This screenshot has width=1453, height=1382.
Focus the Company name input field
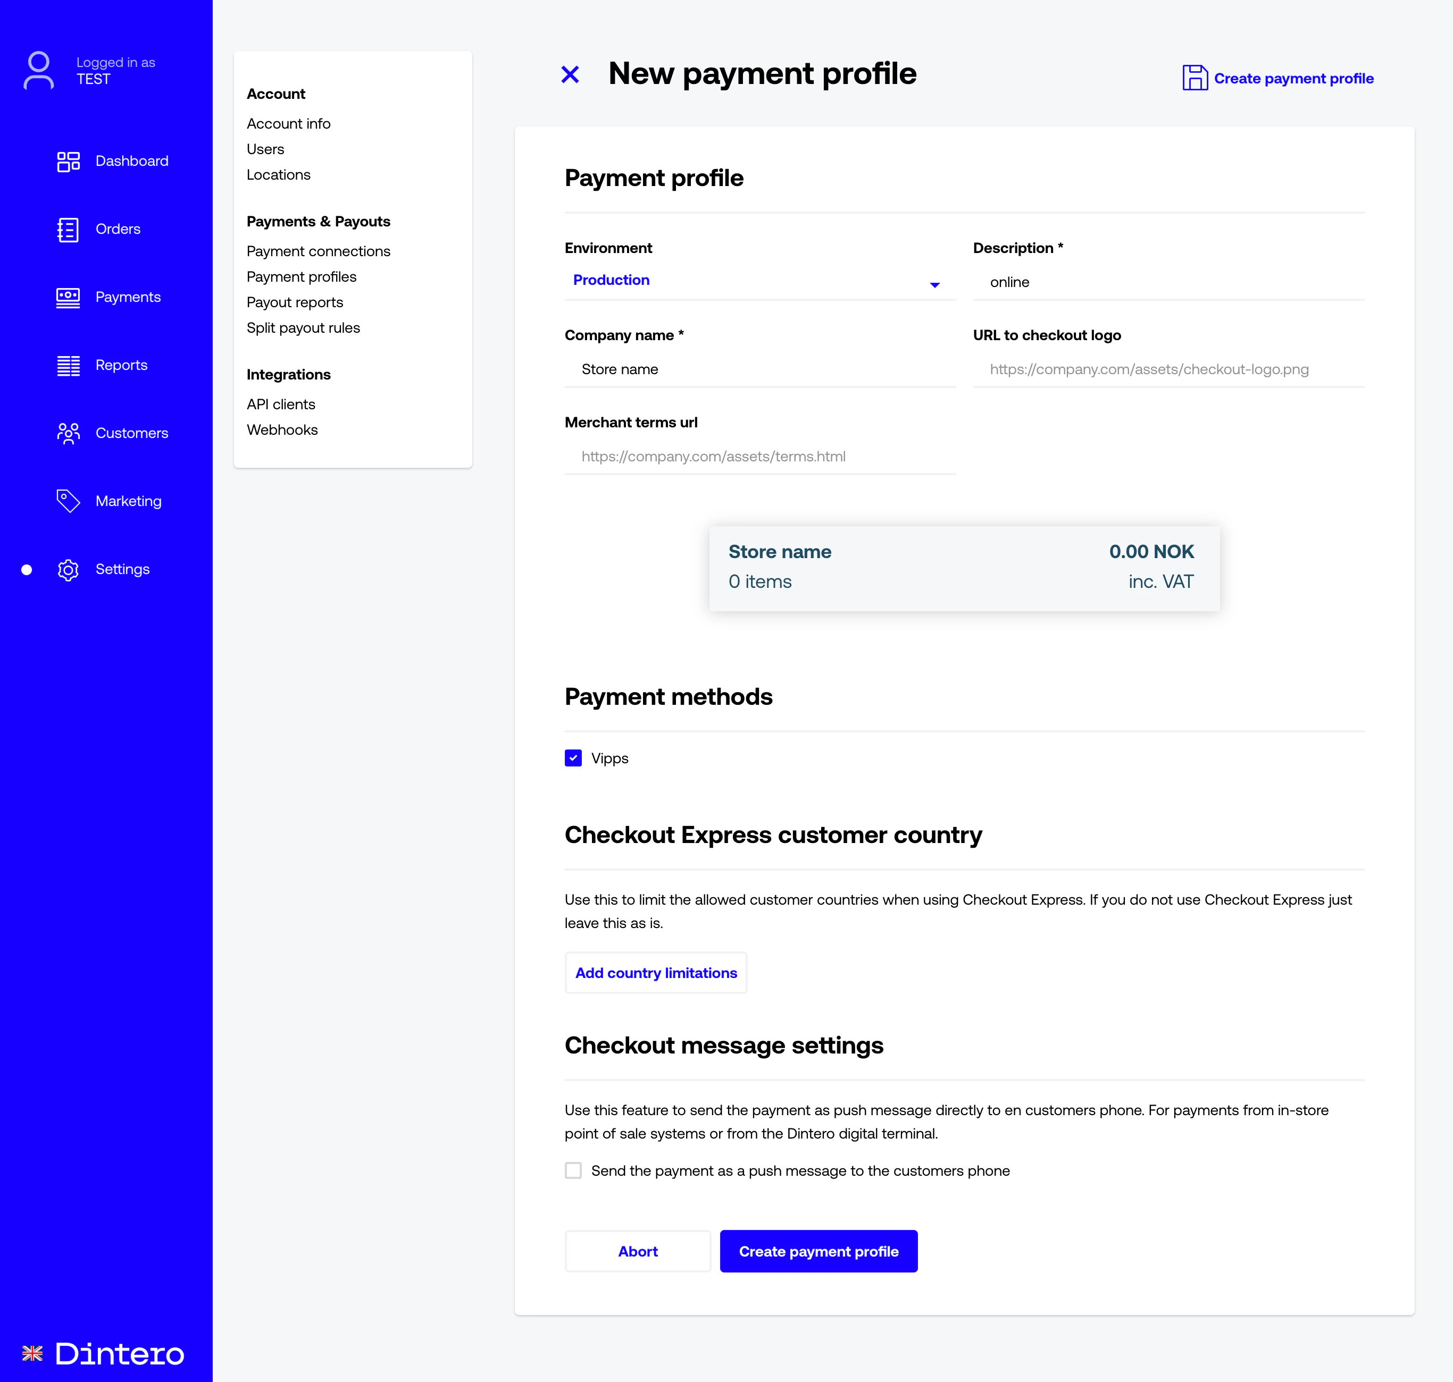(760, 370)
